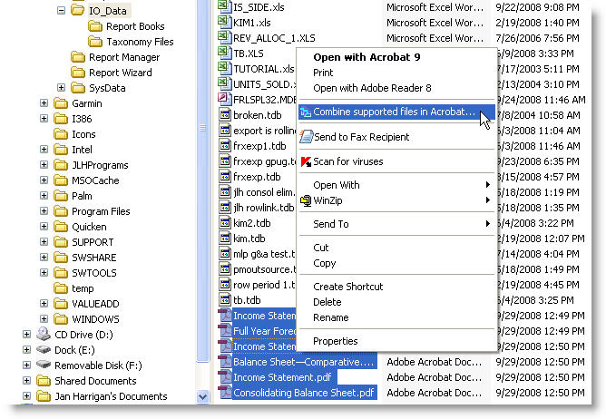Screen dimensions: 606x419
Task: Click the broken.tdb file icon
Action: (x=225, y=115)
